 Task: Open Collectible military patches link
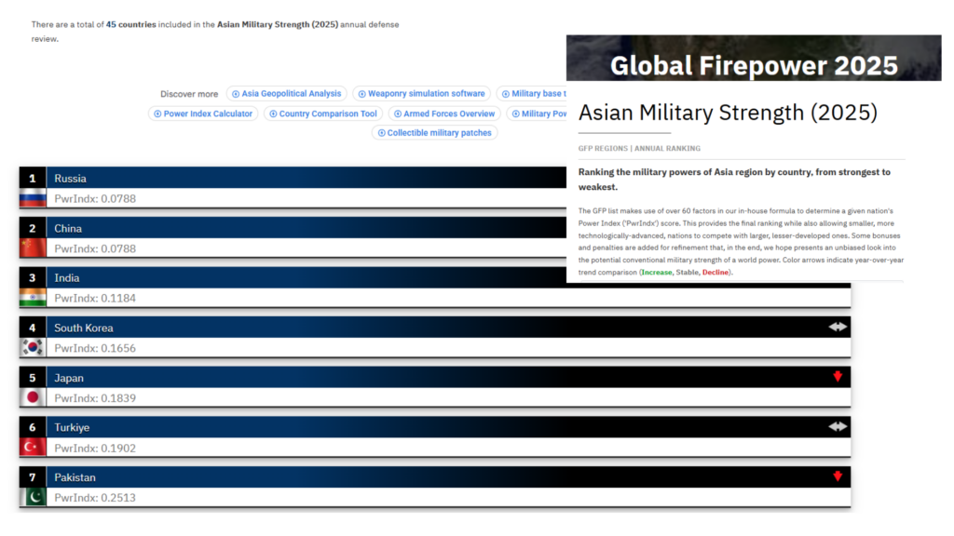coord(435,133)
